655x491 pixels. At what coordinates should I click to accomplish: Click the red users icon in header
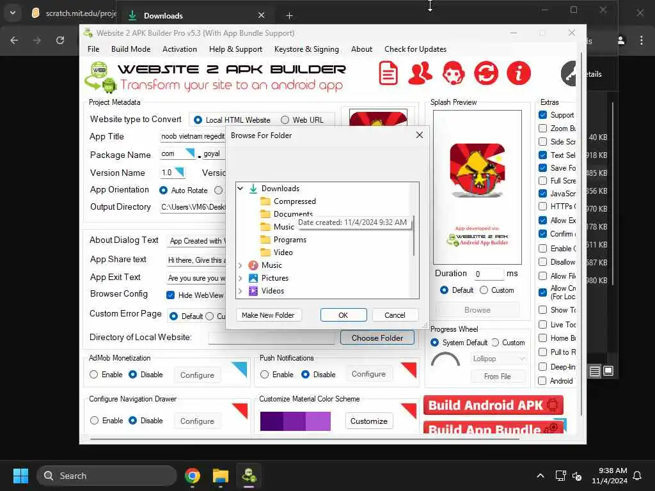tap(420, 73)
